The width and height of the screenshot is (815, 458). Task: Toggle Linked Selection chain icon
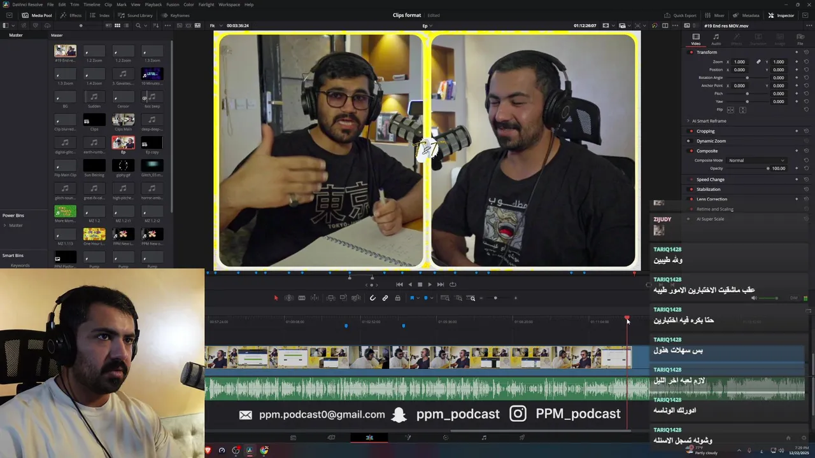coord(385,298)
